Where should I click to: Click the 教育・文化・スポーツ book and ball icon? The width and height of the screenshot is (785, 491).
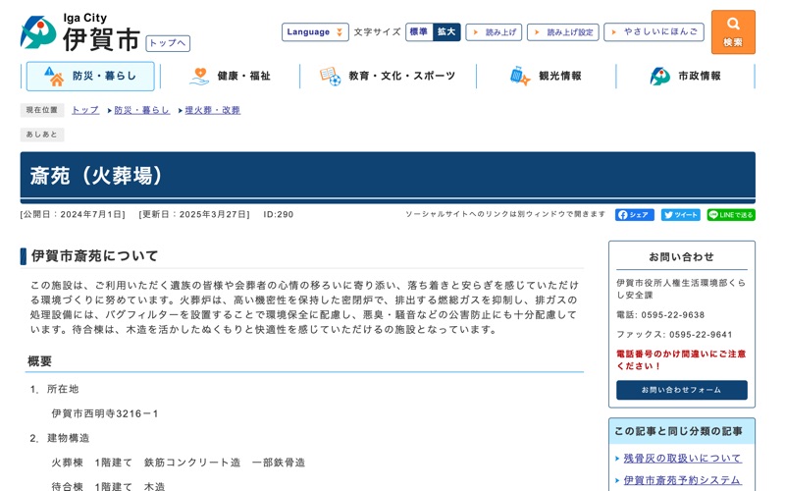coord(330,77)
